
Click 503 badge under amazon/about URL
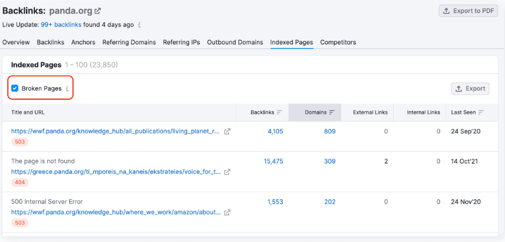click(20, 223)
